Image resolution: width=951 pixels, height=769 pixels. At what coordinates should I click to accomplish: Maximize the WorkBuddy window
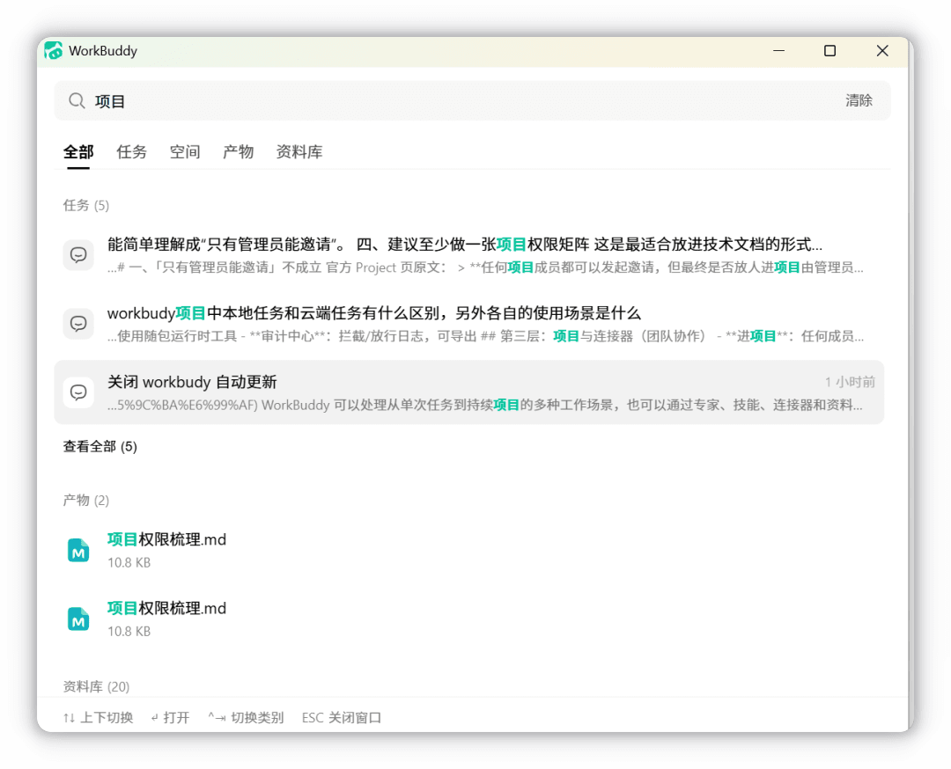click(x=829, y=51)
